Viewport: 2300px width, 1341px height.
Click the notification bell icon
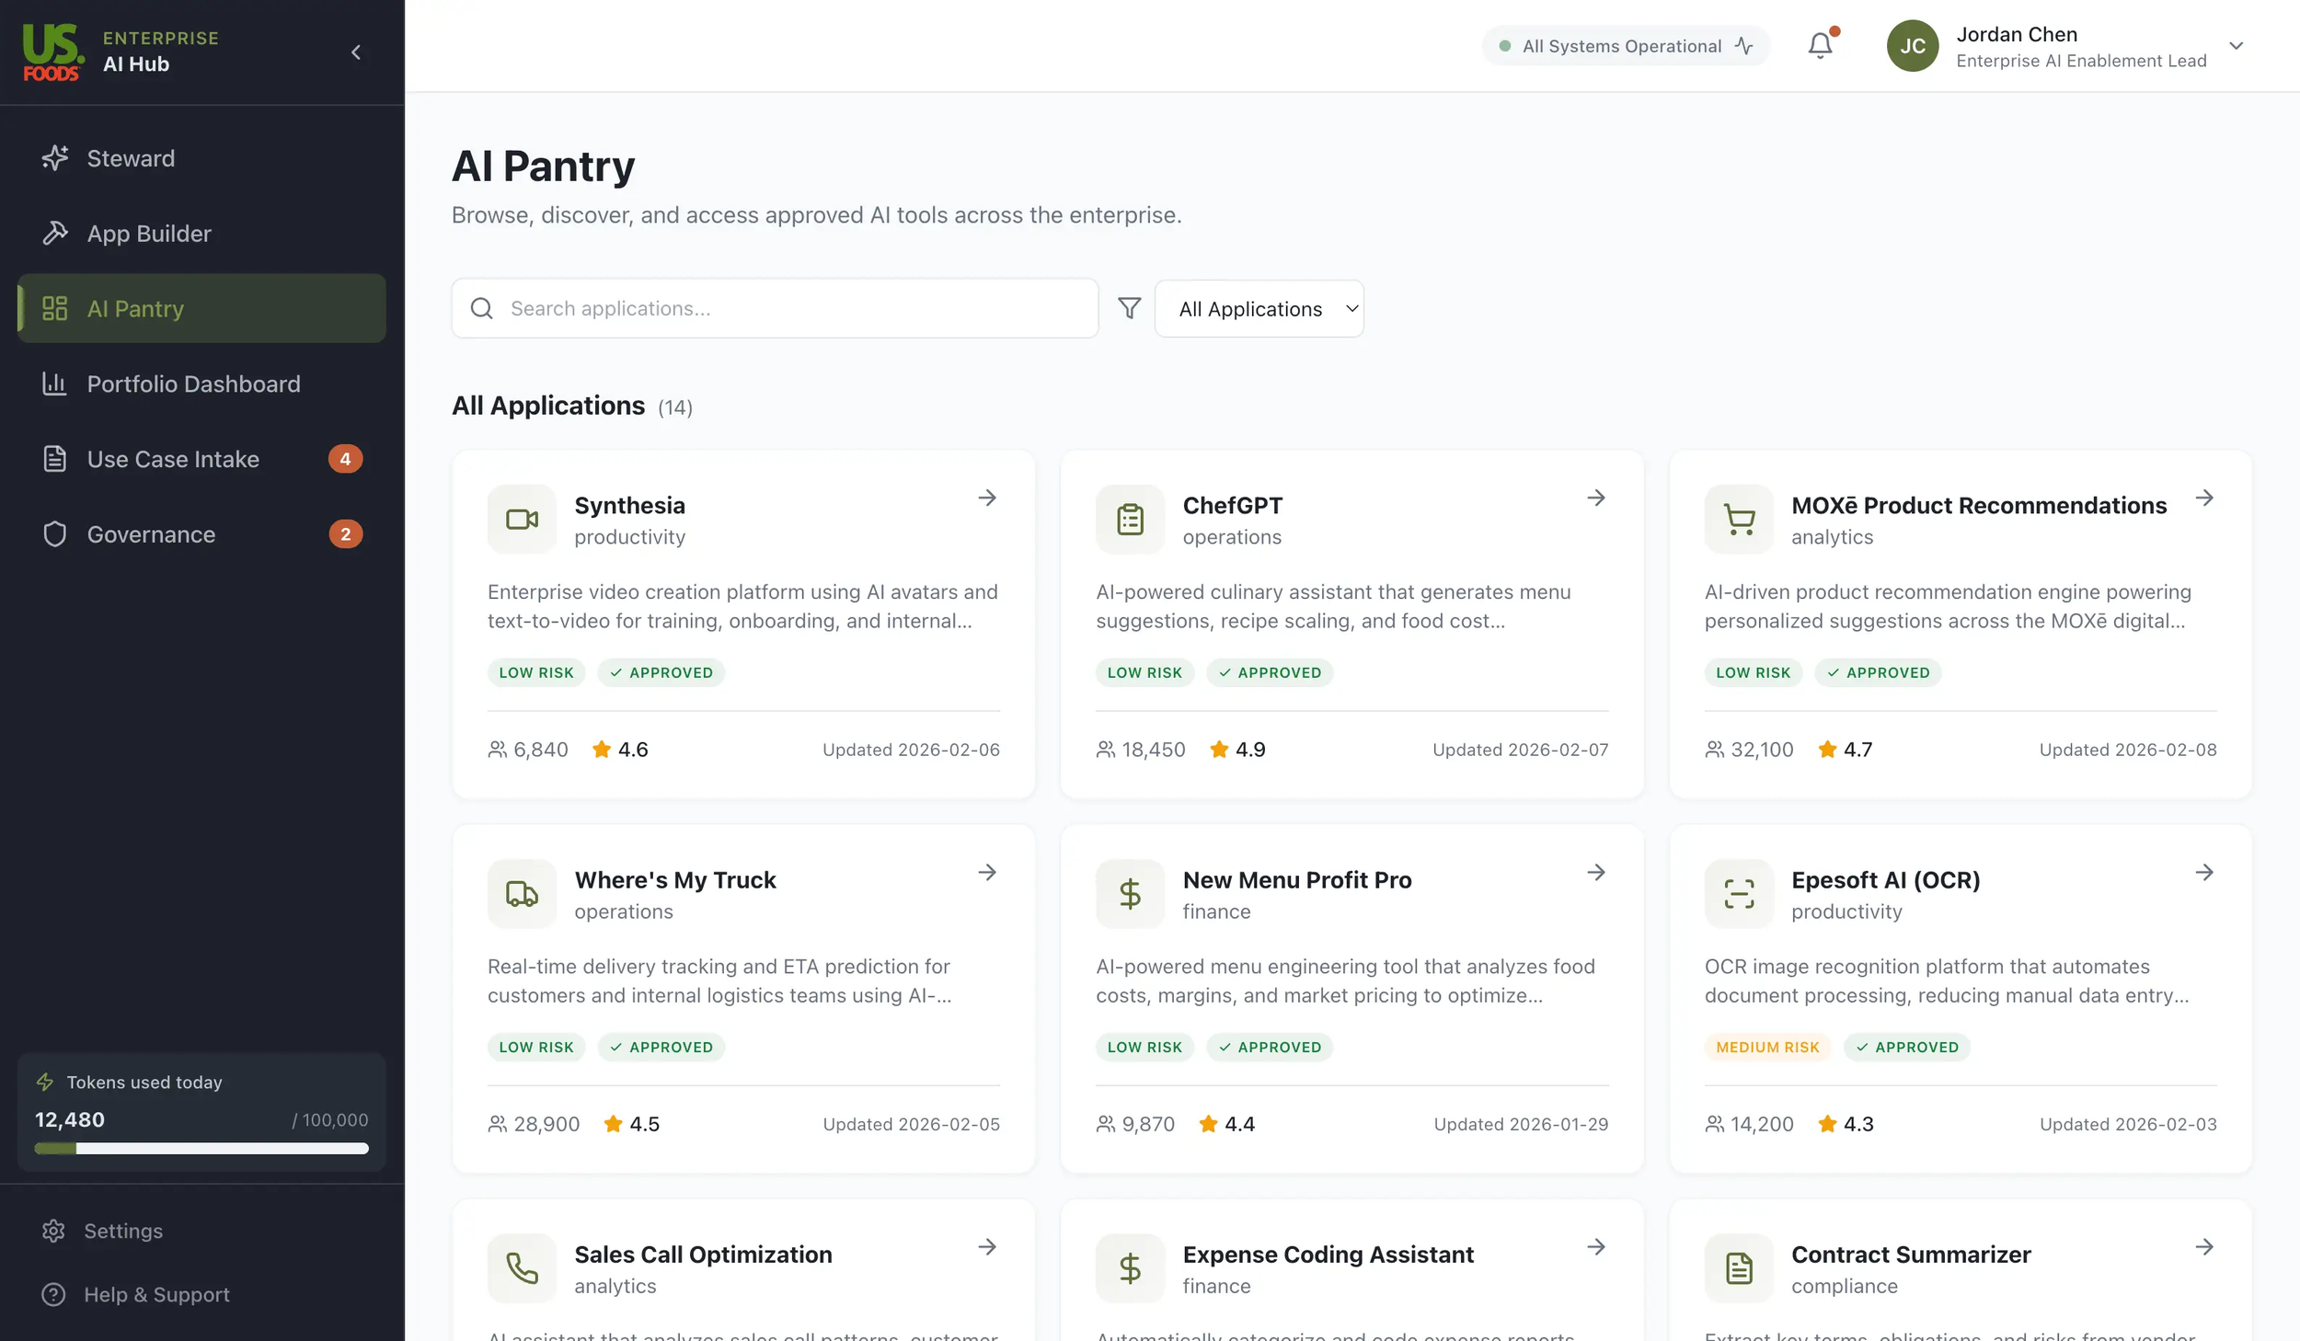point(1819,44)
